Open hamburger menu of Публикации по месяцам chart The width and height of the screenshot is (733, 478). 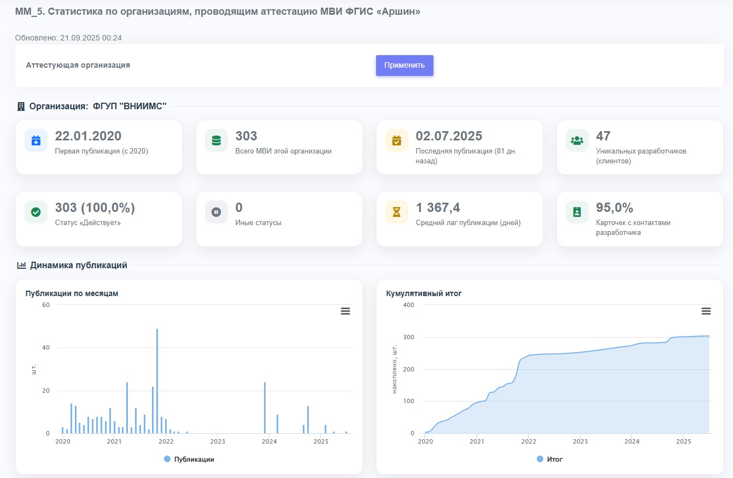pyautogui.click(x=345, y=311)
